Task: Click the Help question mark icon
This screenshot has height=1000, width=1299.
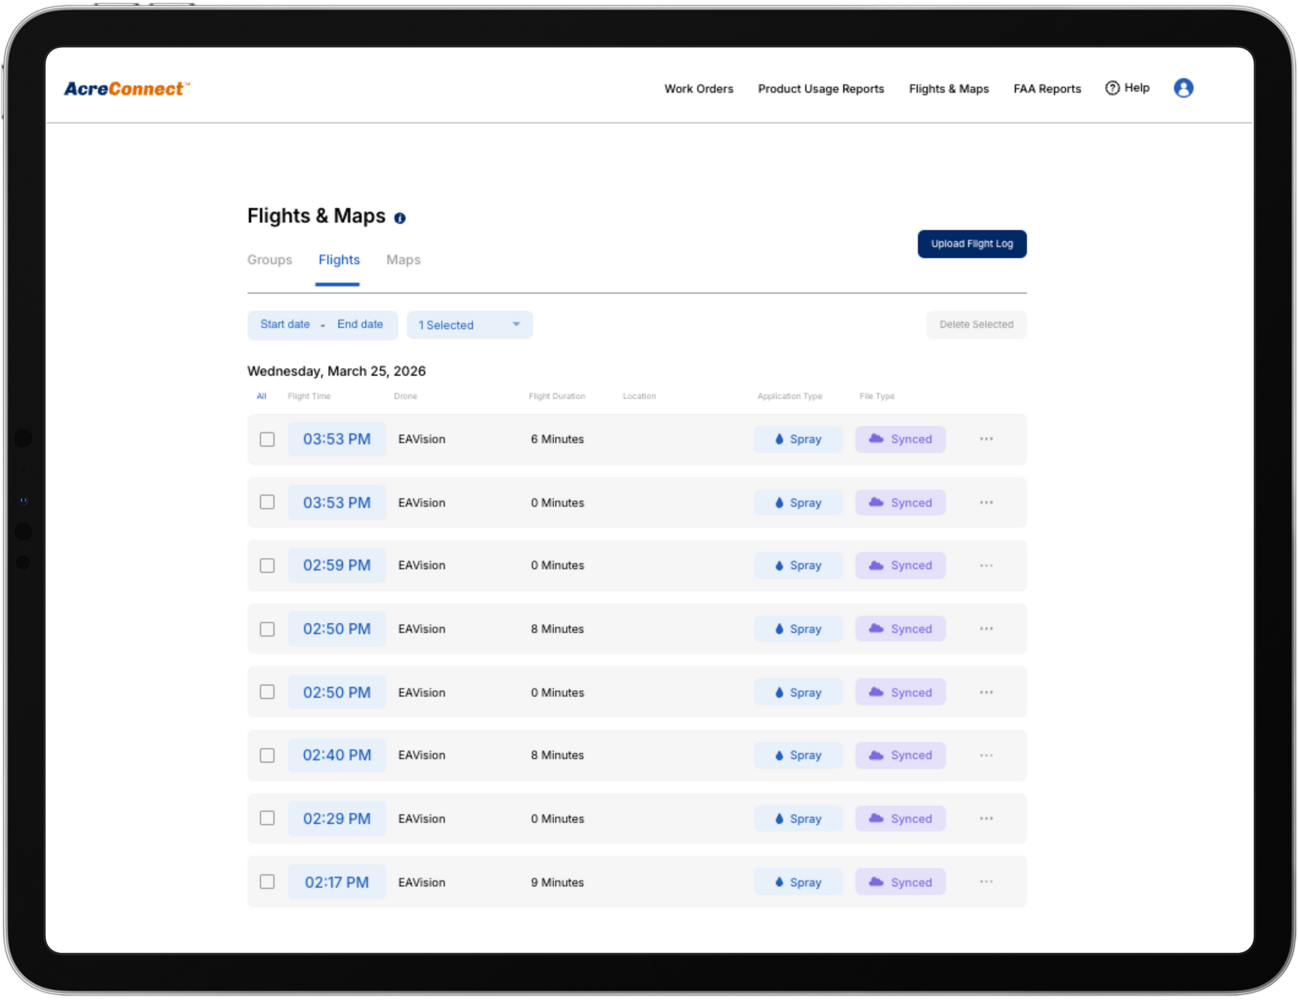Action: 1112,88
